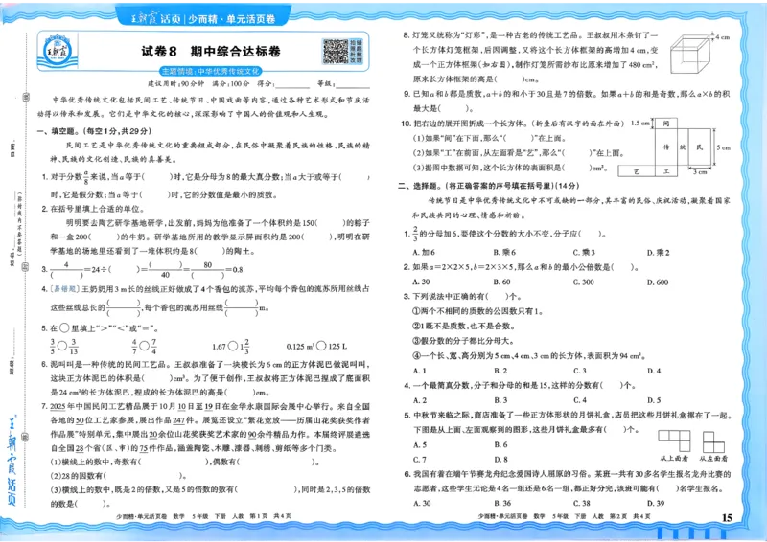Screen dimensions: 767x542
Task: Click the title 试卷8 期中综合达标卷
Action: (x=211, y=52)
